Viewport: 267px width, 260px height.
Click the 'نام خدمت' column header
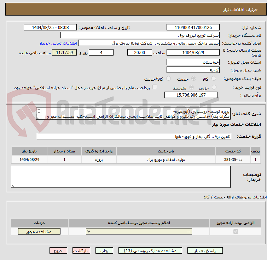166,151
